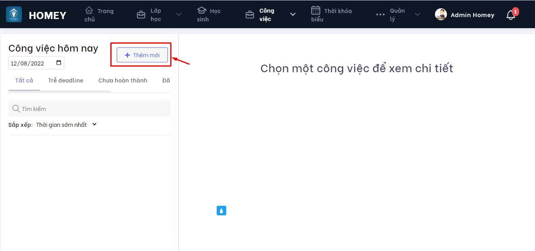Expand the Công việc menu chevron
The height and width of the screenshot is (251, 535).
point(293,14)
